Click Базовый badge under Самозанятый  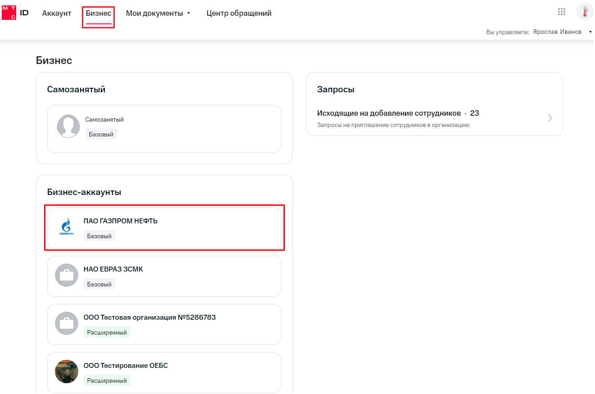(101, 134)
